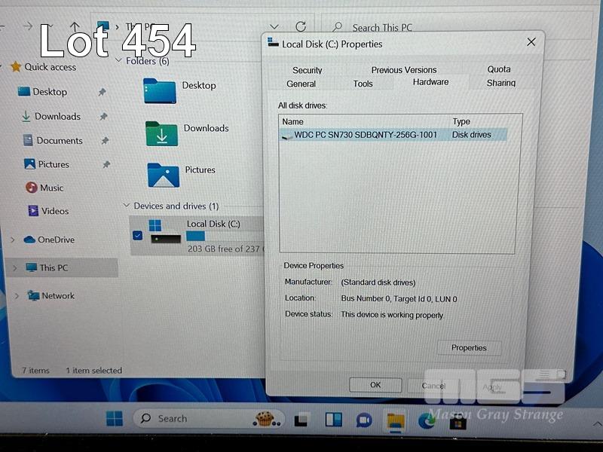Select Music in the navigation pane
This screenshot has height=452, width=603.
point(51,188)
